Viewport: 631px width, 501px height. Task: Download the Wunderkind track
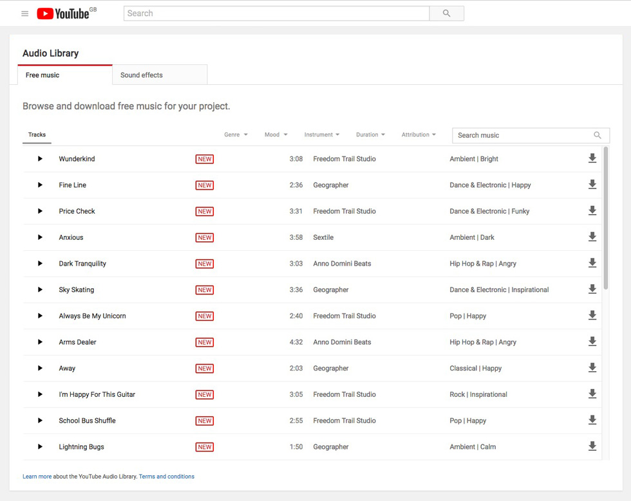tap(592, 158)
